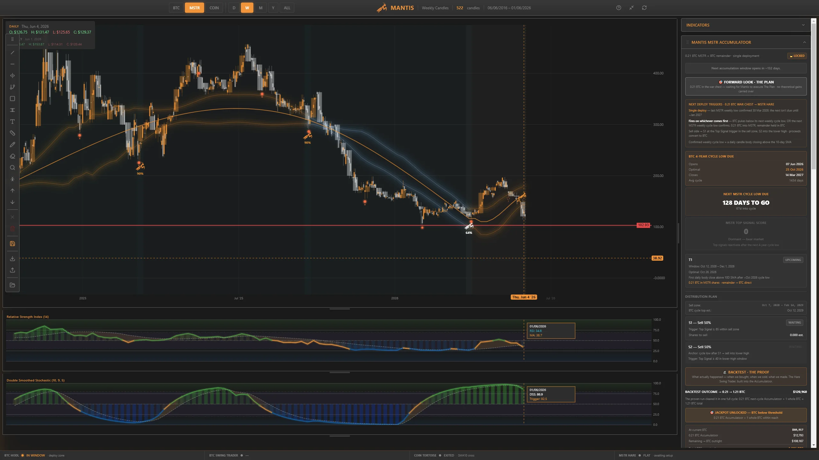This screenshot has height=460, width=819.
Task: Select the vertical split line tool
Action: tap(12, 76)
